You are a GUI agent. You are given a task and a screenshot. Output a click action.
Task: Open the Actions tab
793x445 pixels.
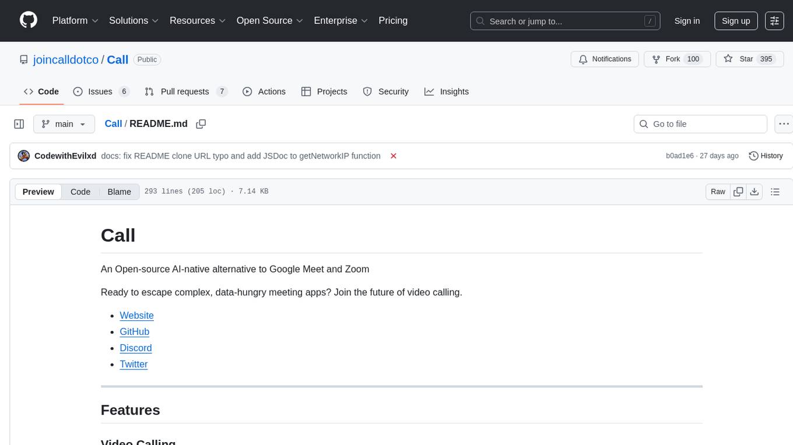(x=264, y=91)
